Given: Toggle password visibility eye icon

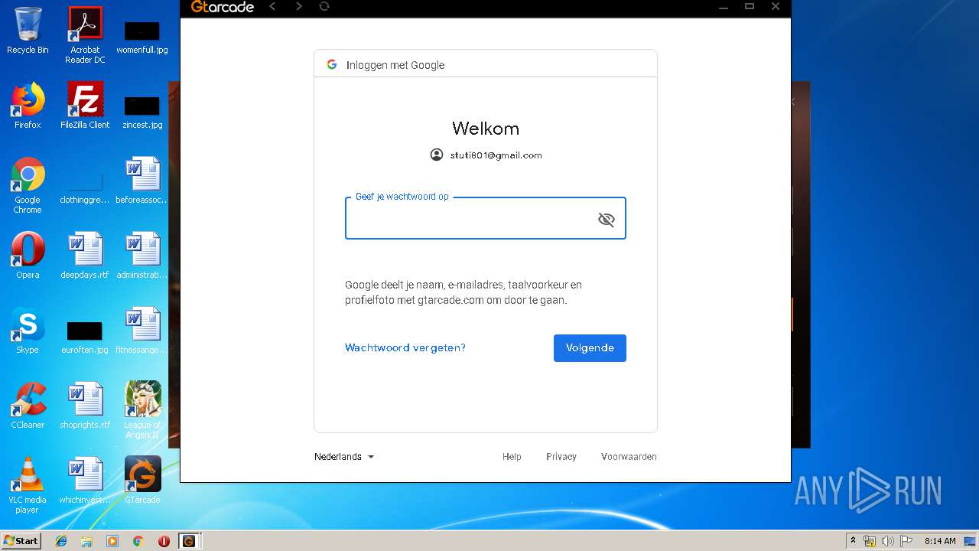Looking at the screenshot, I should click(x=607, y=220).
